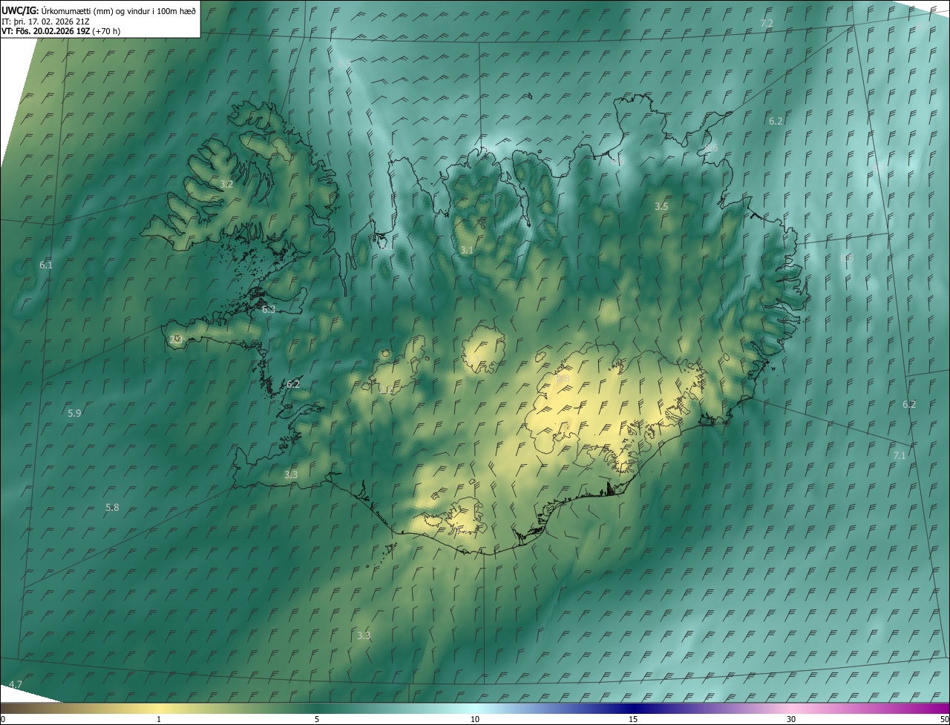Screen dimensions: 950x725
Task: Select the valid time 'VT: Fös. 20.02.2026 19Z'
Action: pos(46,31)
